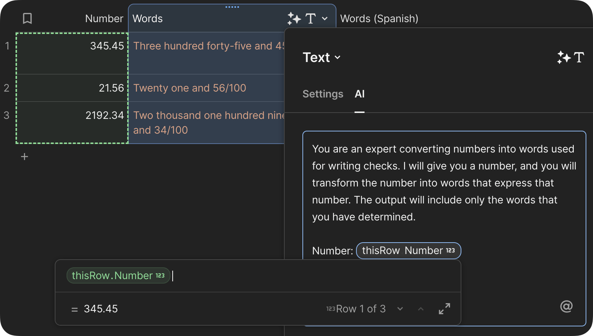Open the Text column type dropdown

(x=321, y=58)
